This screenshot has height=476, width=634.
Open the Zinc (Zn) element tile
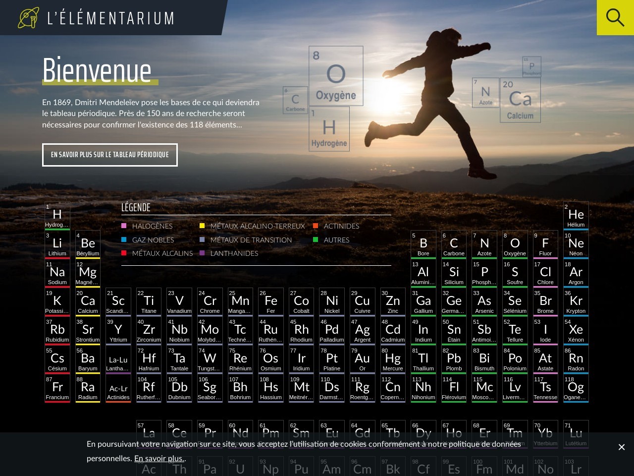(393, 302)
